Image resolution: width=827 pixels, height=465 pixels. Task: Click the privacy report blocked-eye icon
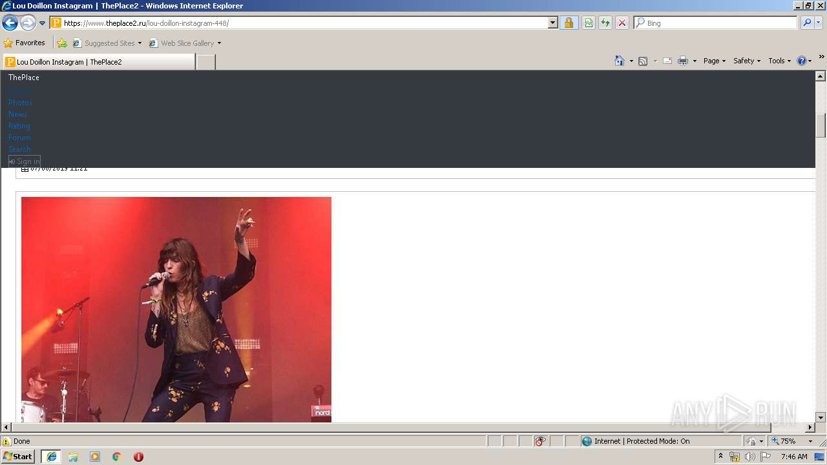pyautogui.click(x=540, y=441)
